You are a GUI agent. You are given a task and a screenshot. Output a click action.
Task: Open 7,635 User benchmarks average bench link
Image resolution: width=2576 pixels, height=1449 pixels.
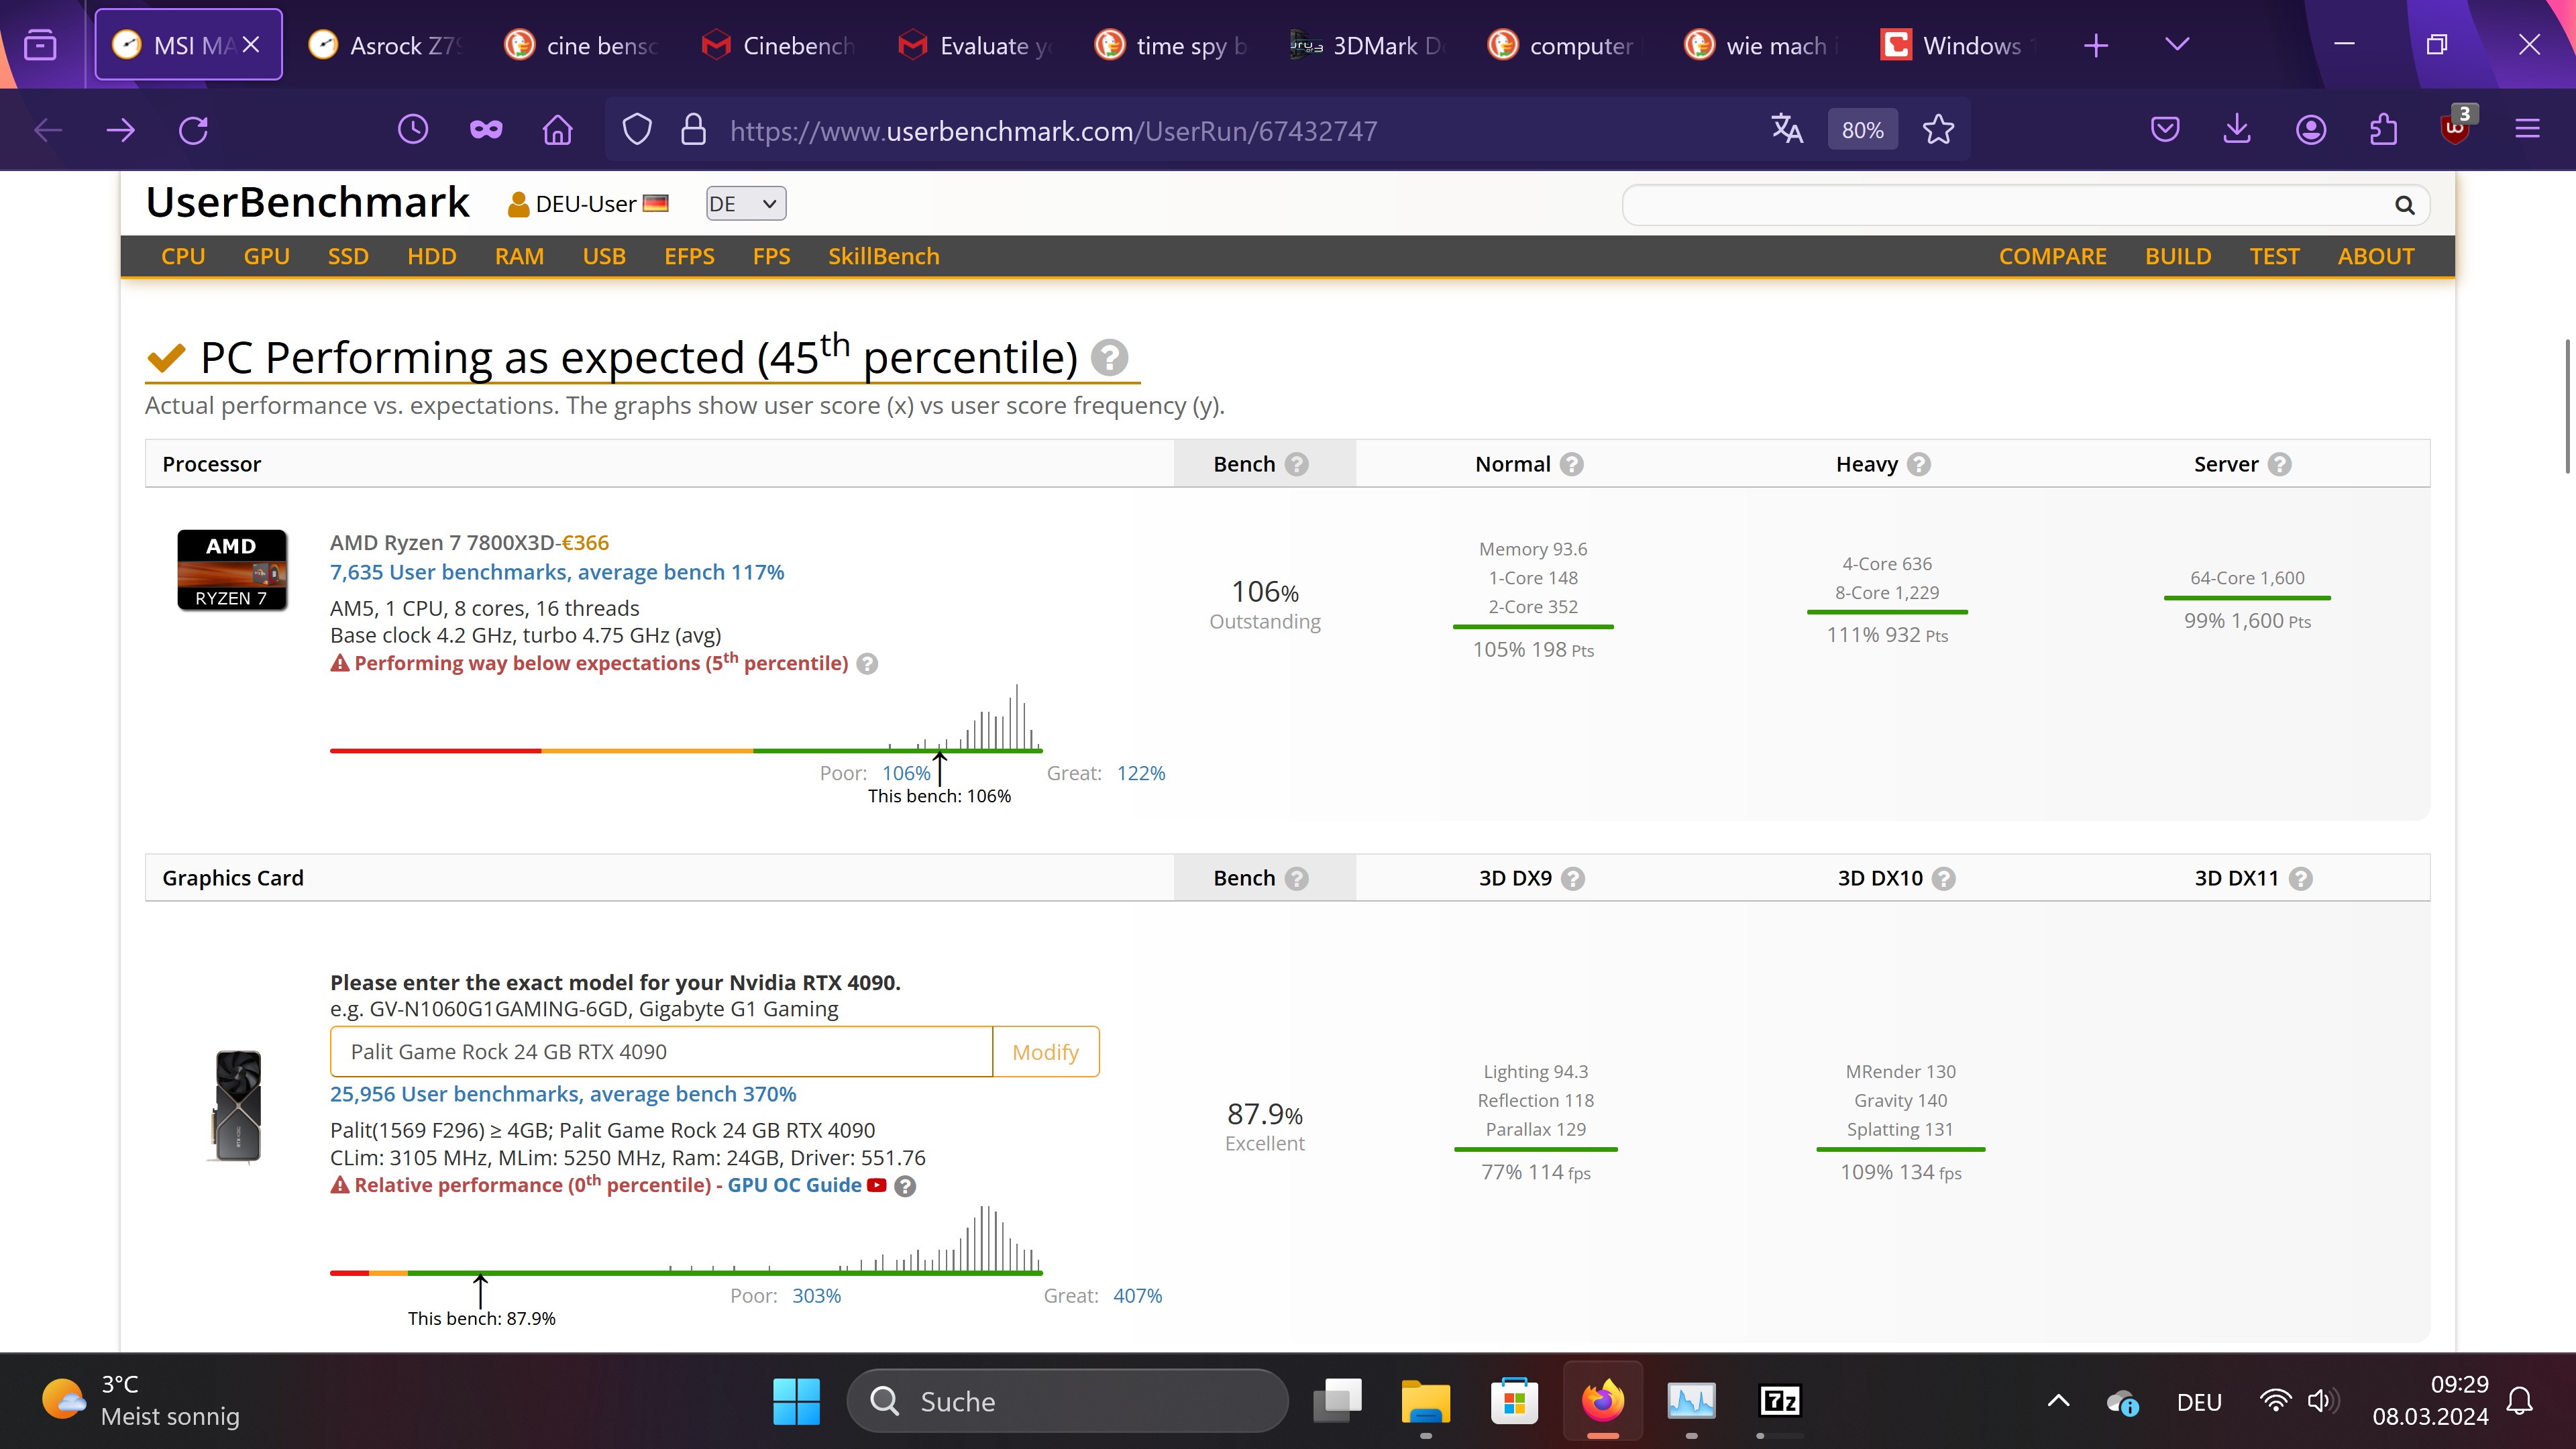point(557,572)
